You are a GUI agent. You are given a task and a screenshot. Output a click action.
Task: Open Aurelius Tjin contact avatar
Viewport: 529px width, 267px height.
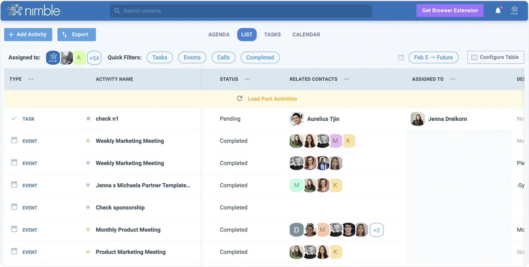pyautogui.click(x=297, y=119)
